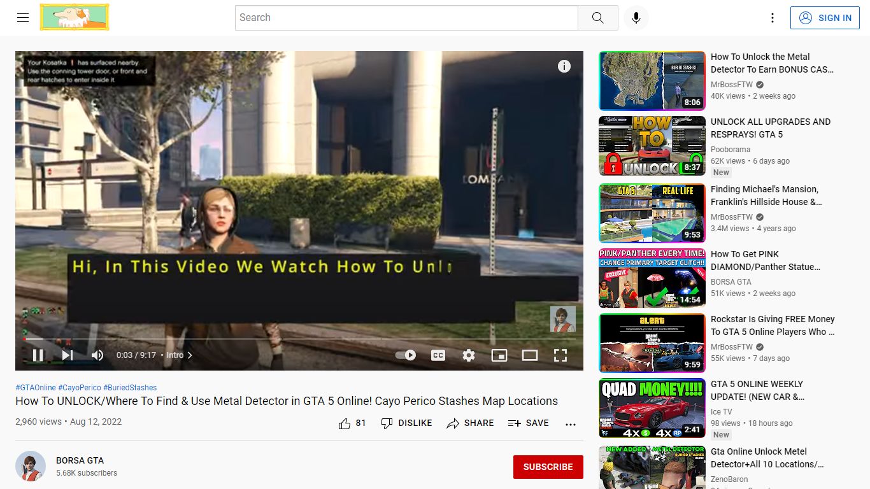Click the main video title text
The width and height of the screenshot is (870, 489).
pos(287,401)
